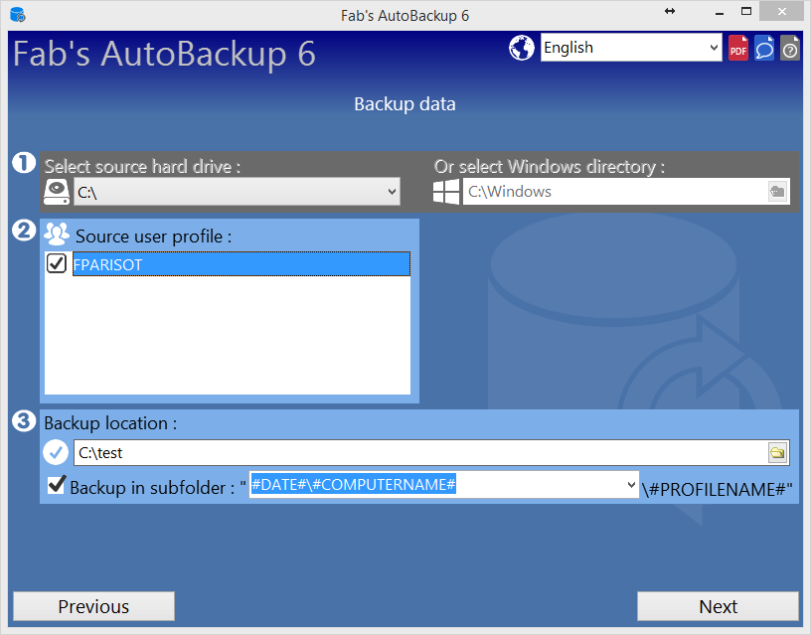Expand the subfolder pattern #DATE# combo box
Screen dimensions: 811x635
click(x=630, y=485)
